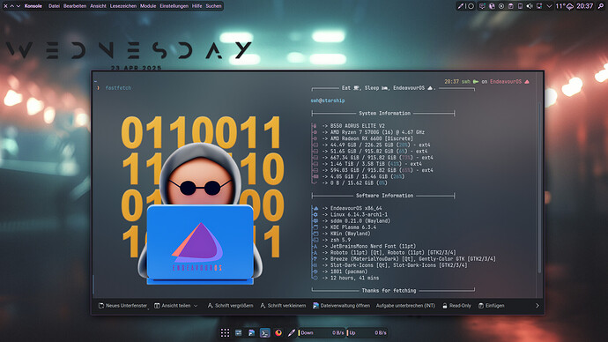Select the Konsole terminal dock icon
The height and width of the screenshot is (342, 608).
(265, 332)
